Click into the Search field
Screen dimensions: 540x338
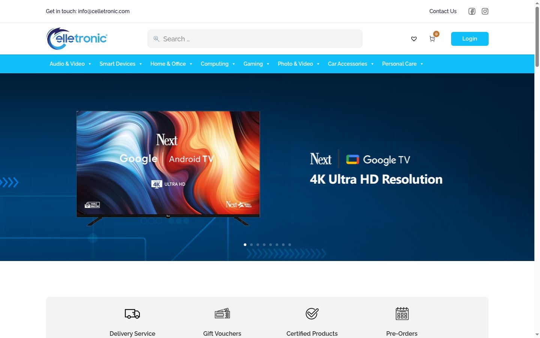pyautogui.click(x=255, y=39)
